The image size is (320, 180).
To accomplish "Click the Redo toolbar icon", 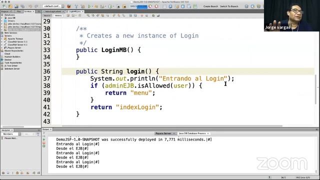I will (36, 6).
